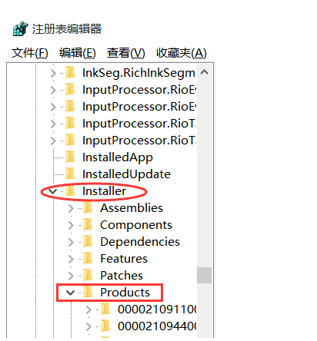Open the 收藏夹(A) menu
317x341 pixels.
point(182,53)
